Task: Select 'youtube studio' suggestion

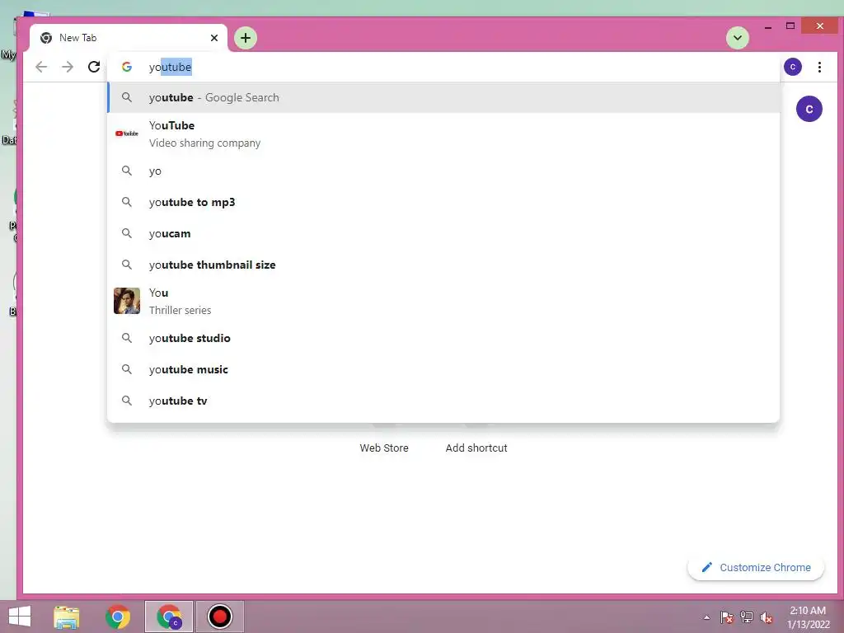Action: (443, 338)
